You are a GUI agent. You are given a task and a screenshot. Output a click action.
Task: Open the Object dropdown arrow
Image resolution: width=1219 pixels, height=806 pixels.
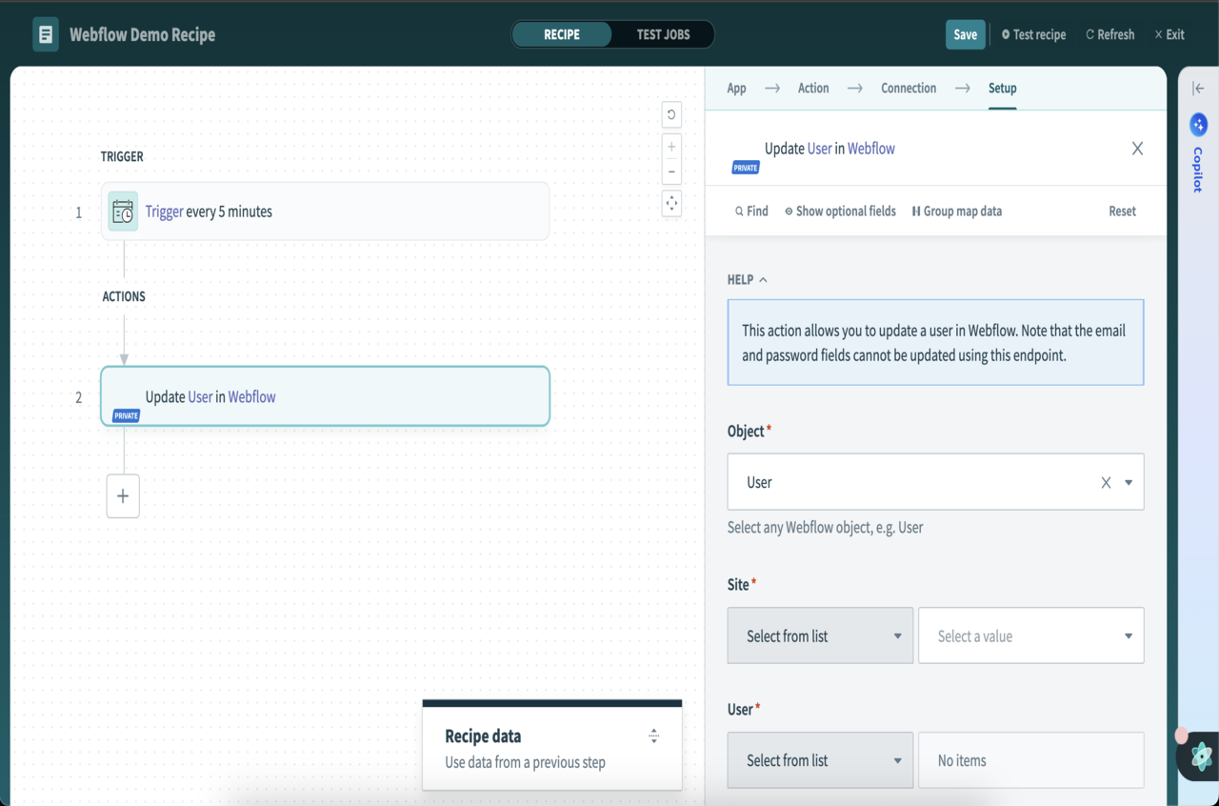point(1129,483)
